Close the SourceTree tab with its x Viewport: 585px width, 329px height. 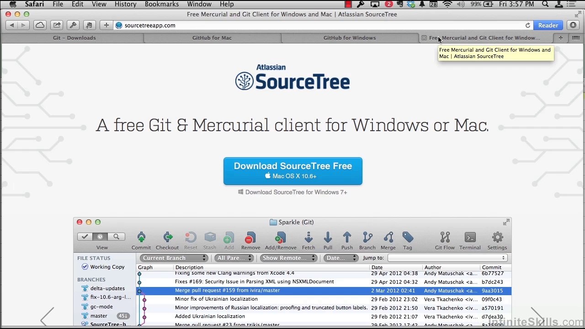click(x=424, y=38)
